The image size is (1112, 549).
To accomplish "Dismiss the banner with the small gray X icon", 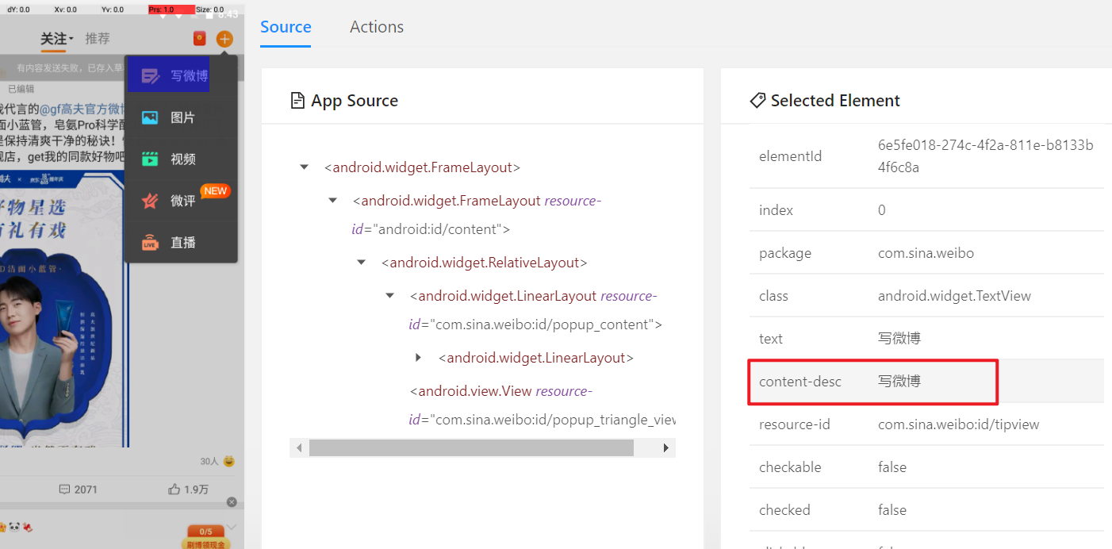I will pyautogui.click(x=232, y=502).
